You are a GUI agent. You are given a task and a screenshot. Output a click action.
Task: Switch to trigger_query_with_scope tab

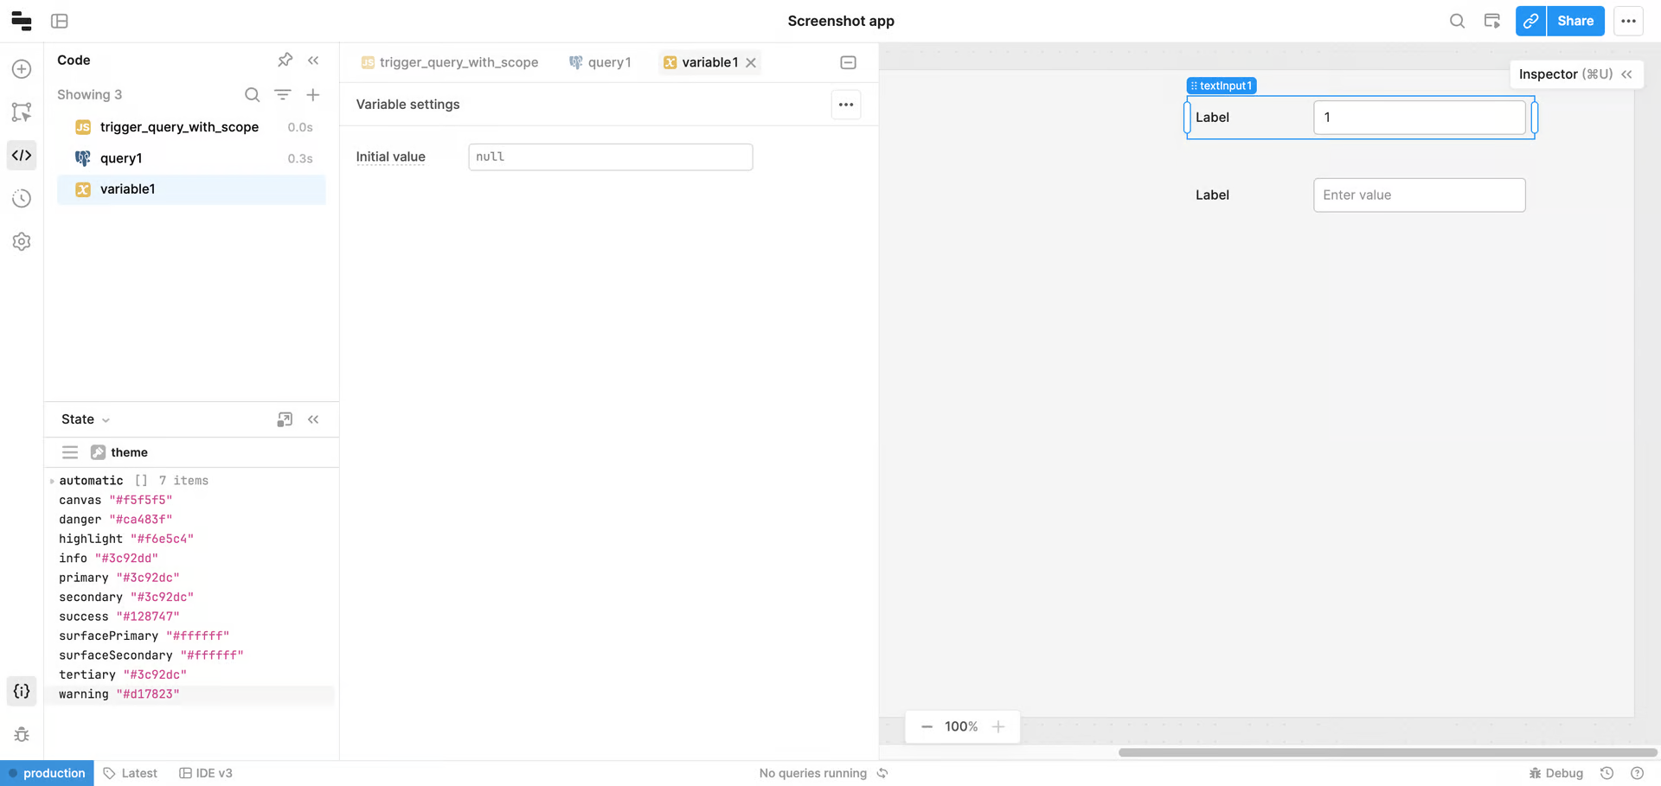(x=450, y=62)
